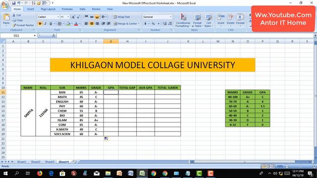
Task: Click zoom in plus button
Action: coord(315,166)
